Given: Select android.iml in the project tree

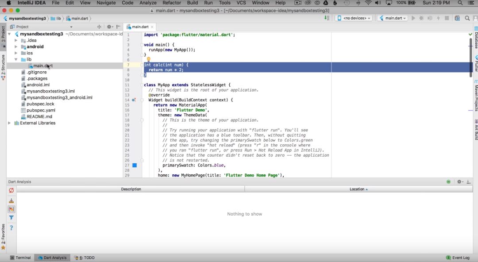Looking at the screenshot, I should tap(38, 85).
